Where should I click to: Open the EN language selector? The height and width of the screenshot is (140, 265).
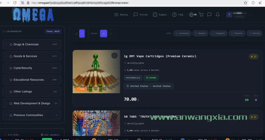click(x=193, y=15)
